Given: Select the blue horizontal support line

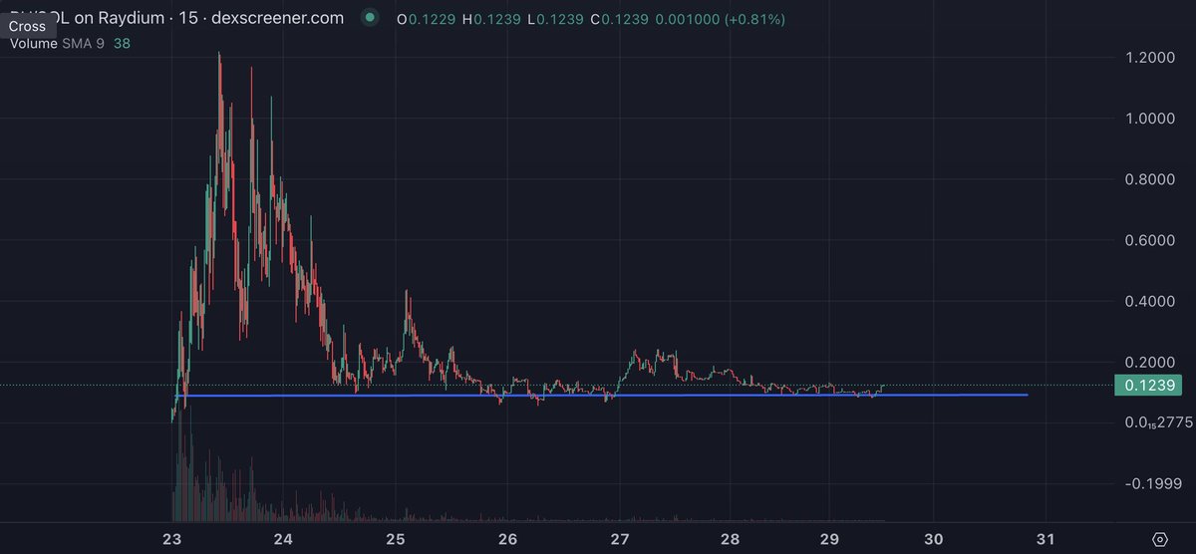Looking at the screenshot, I should (601, 396).
